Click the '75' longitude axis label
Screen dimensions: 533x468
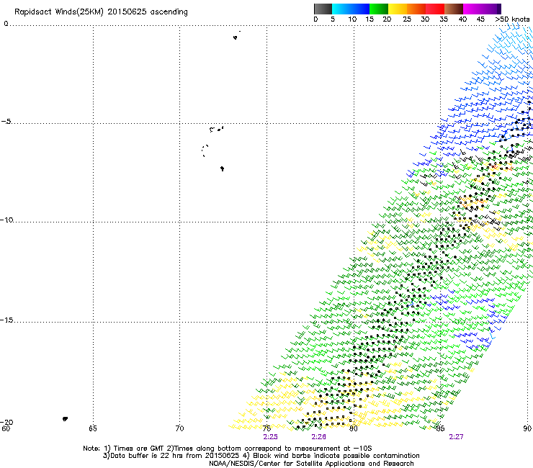point(266,428)
